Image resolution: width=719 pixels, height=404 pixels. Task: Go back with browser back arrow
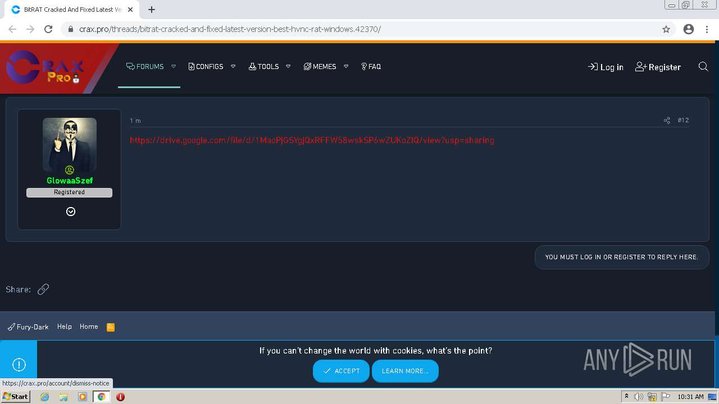12,29
